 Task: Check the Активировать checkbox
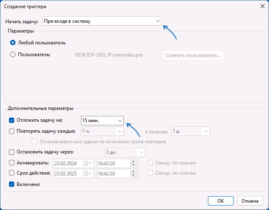point(12,163)
